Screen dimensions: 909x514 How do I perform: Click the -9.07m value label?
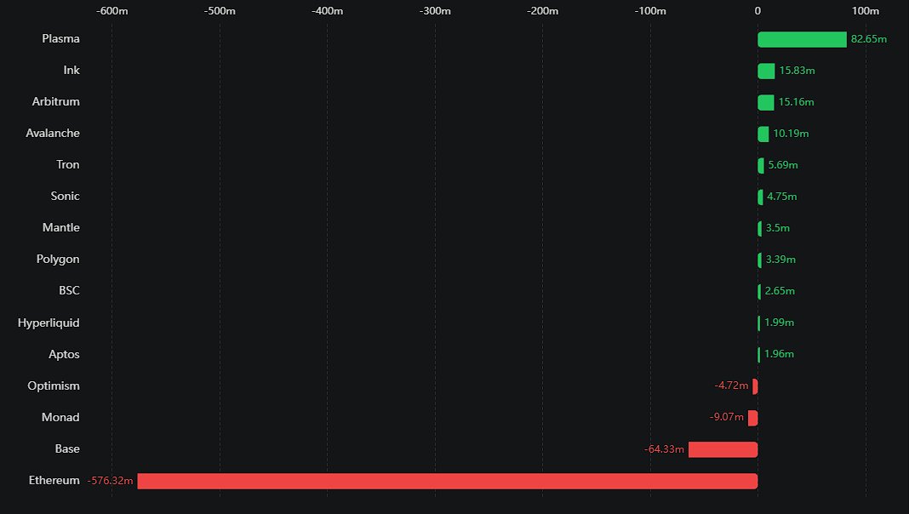(x=726, y=417)
